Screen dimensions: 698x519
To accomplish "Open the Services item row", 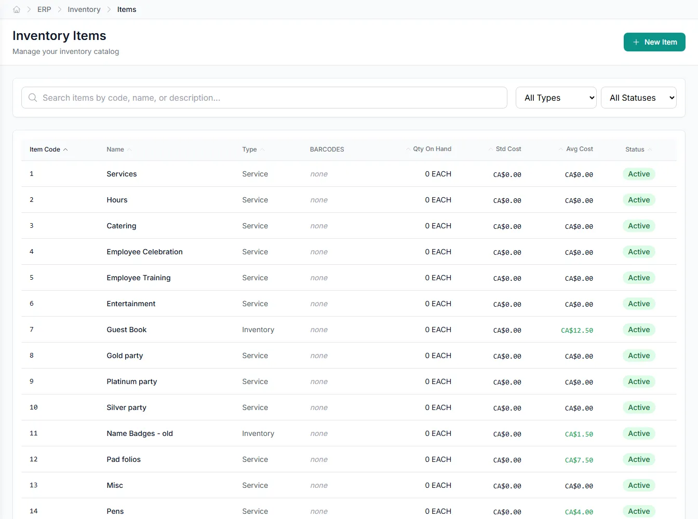I will coord(349,174).
